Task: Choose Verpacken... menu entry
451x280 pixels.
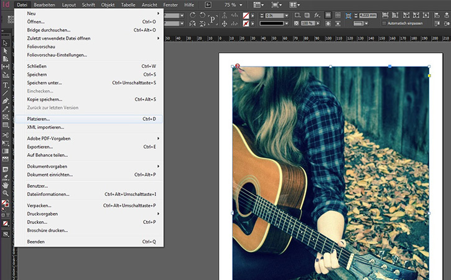Action: [89, 205]
